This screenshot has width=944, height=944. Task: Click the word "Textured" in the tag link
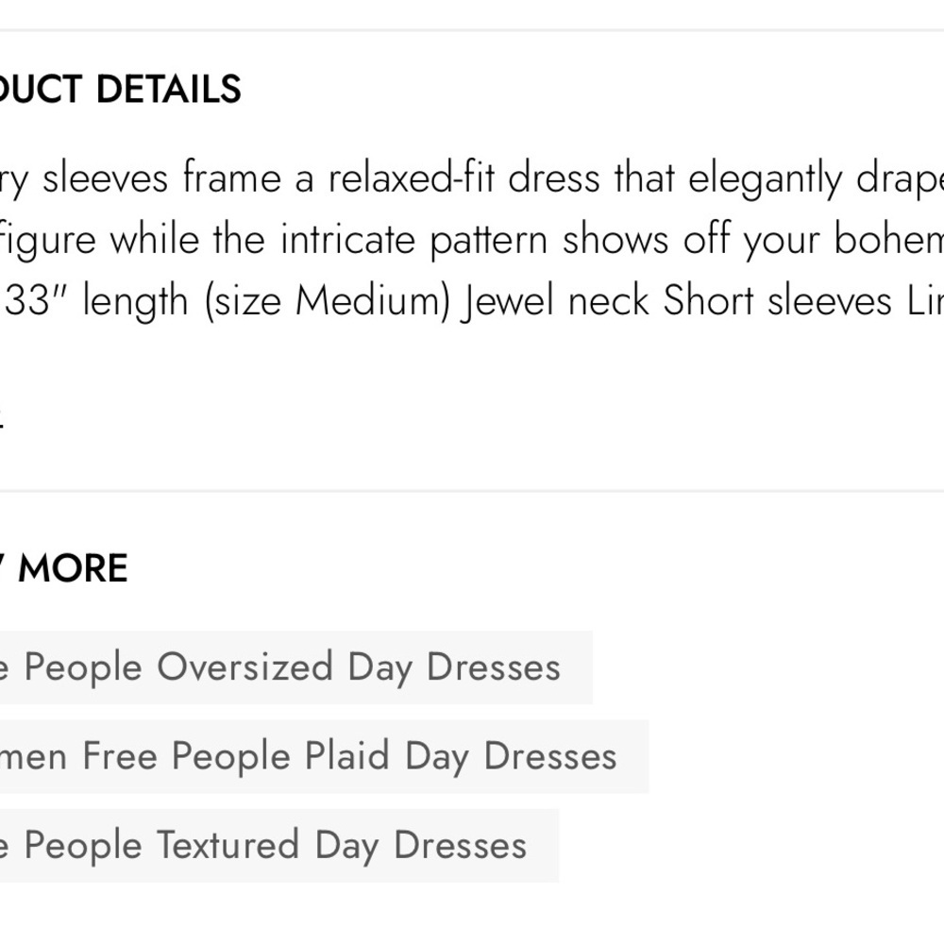[x=228, y=846]
